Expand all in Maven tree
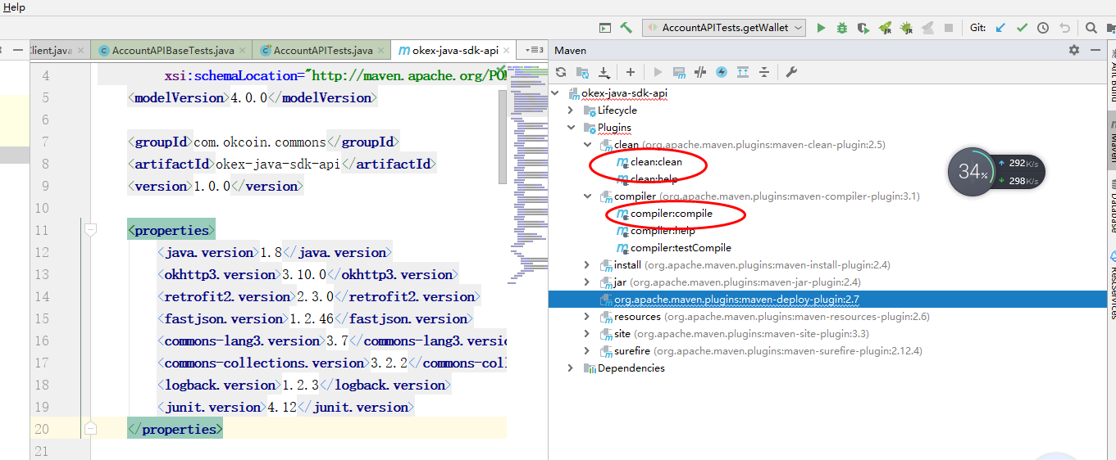Screen dimensions: 1116x460 click(743, 72)
